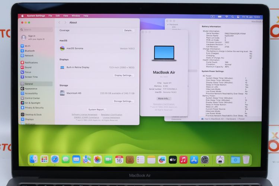Open Downloads folder in the dock

point(235,159)
